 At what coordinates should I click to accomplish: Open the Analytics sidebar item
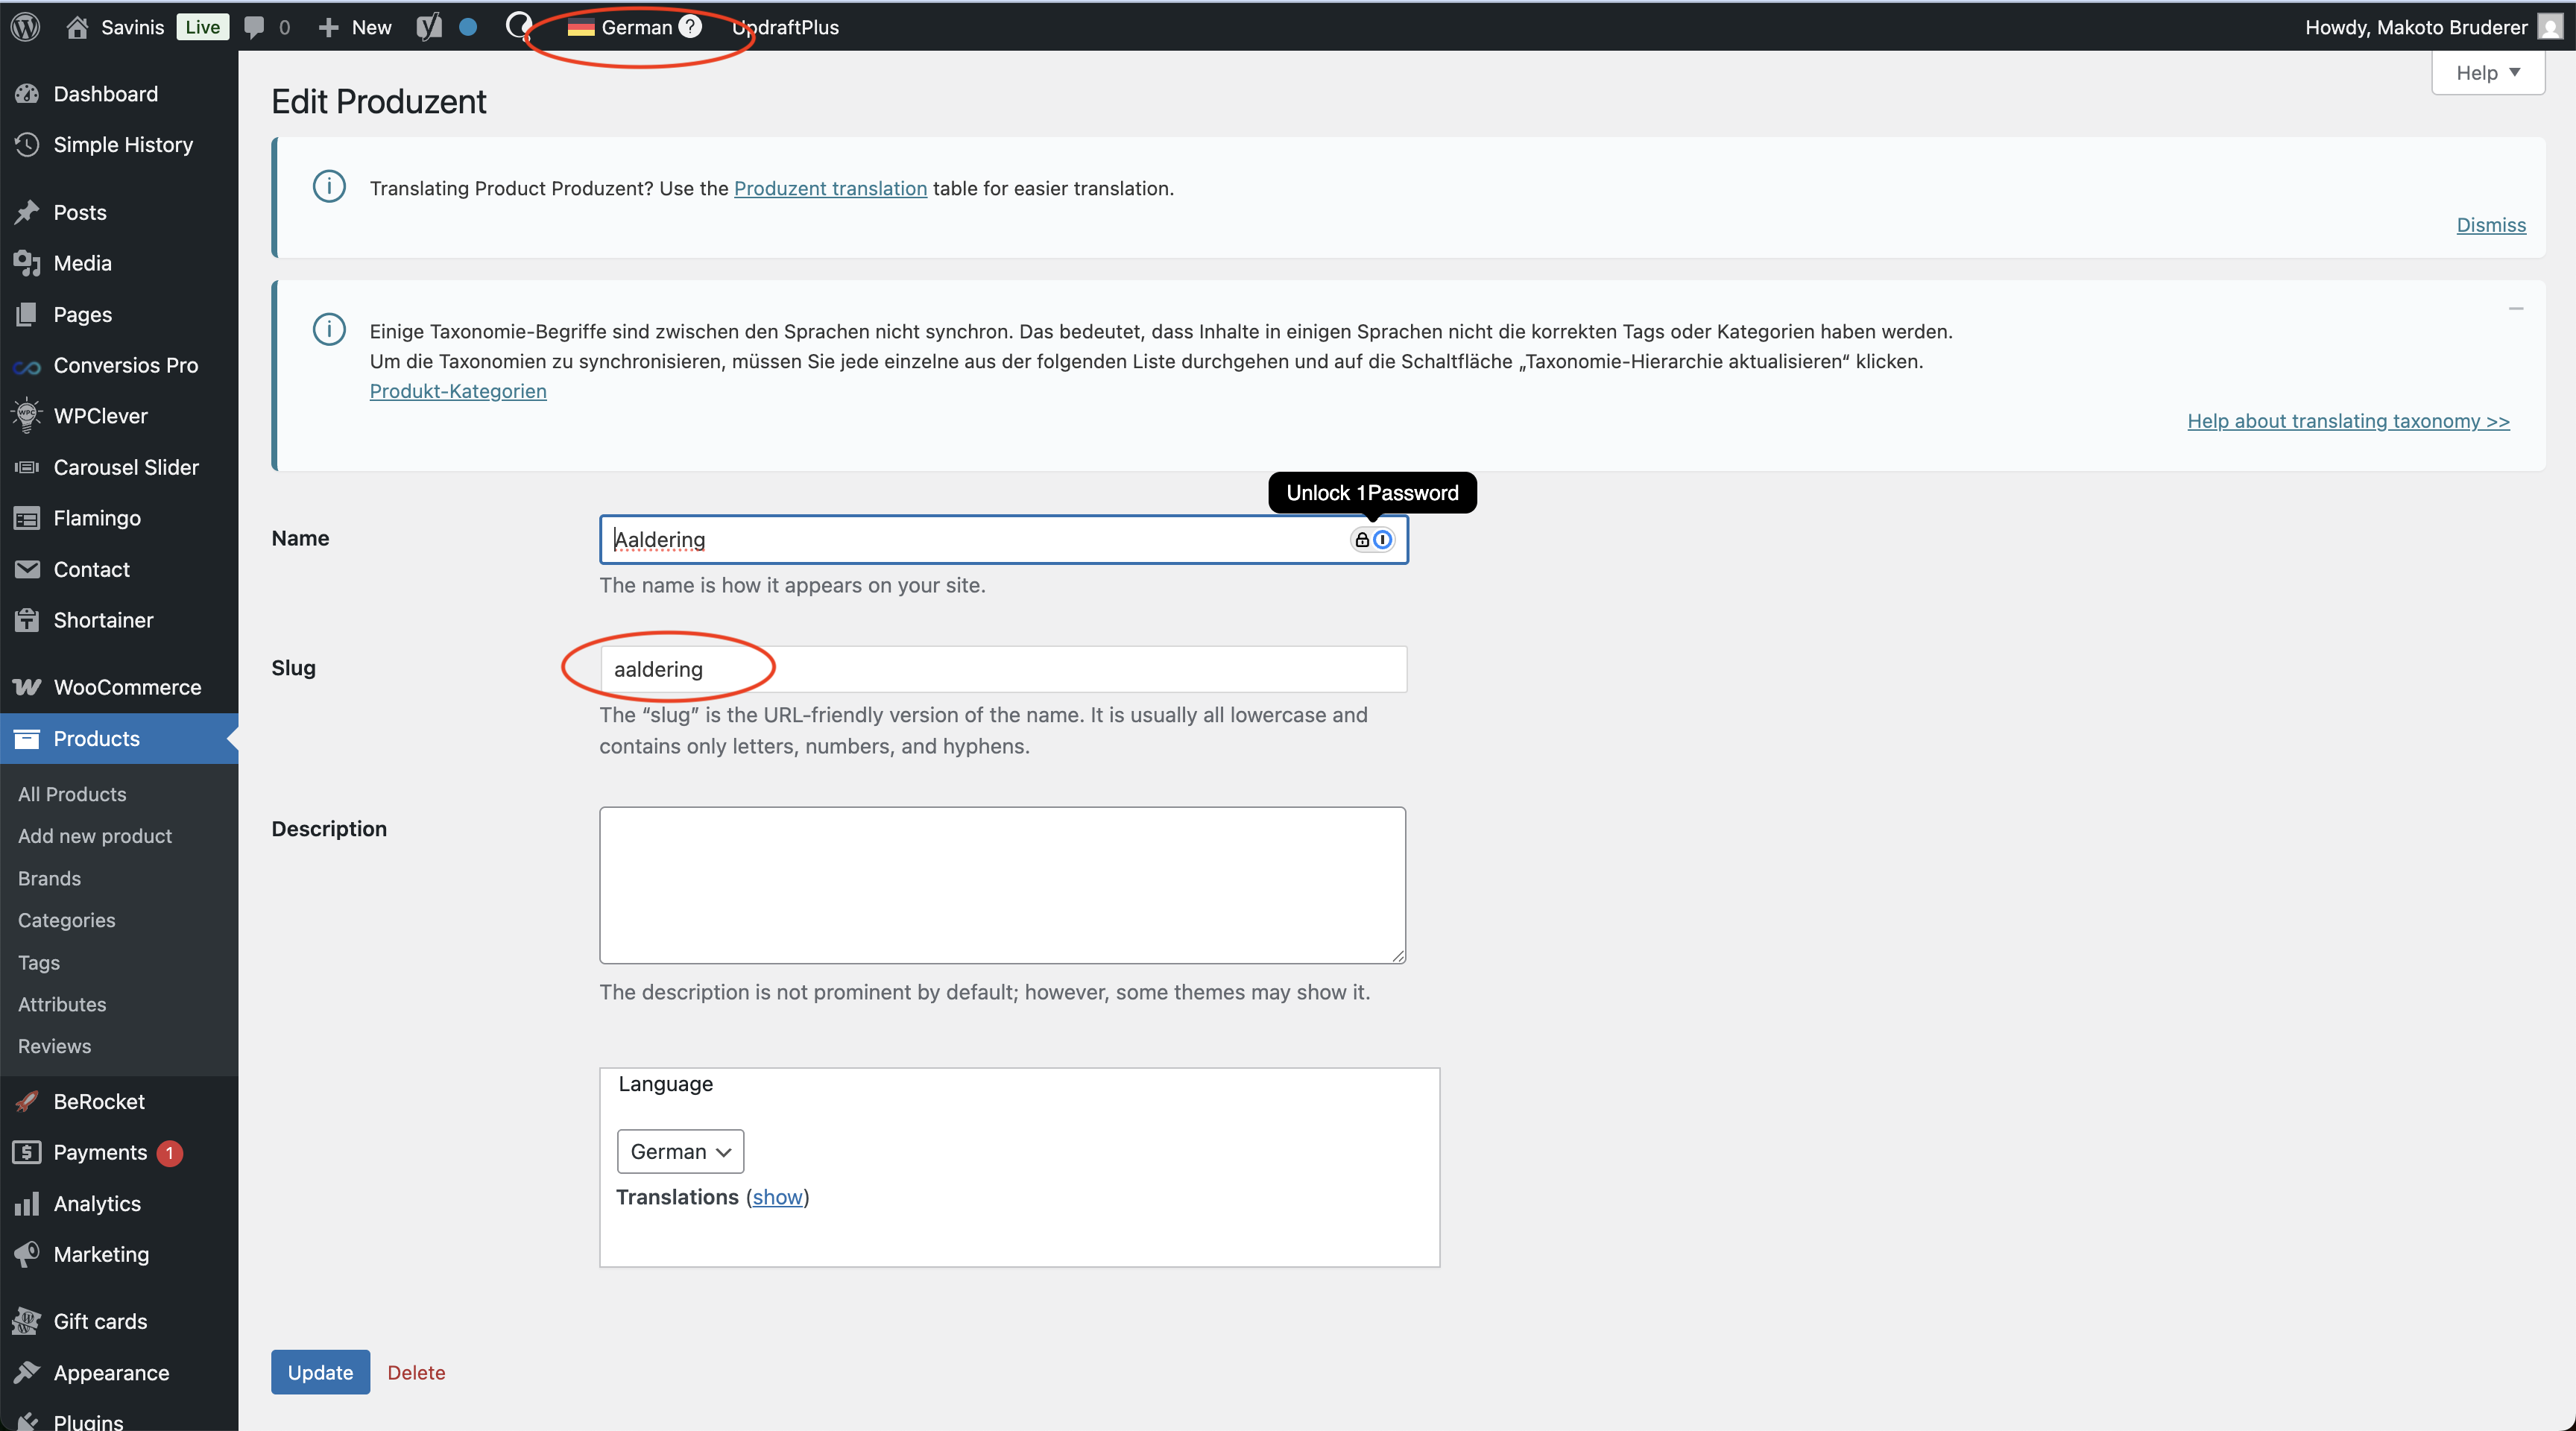pyautogui.click(x=97, y=1203)
